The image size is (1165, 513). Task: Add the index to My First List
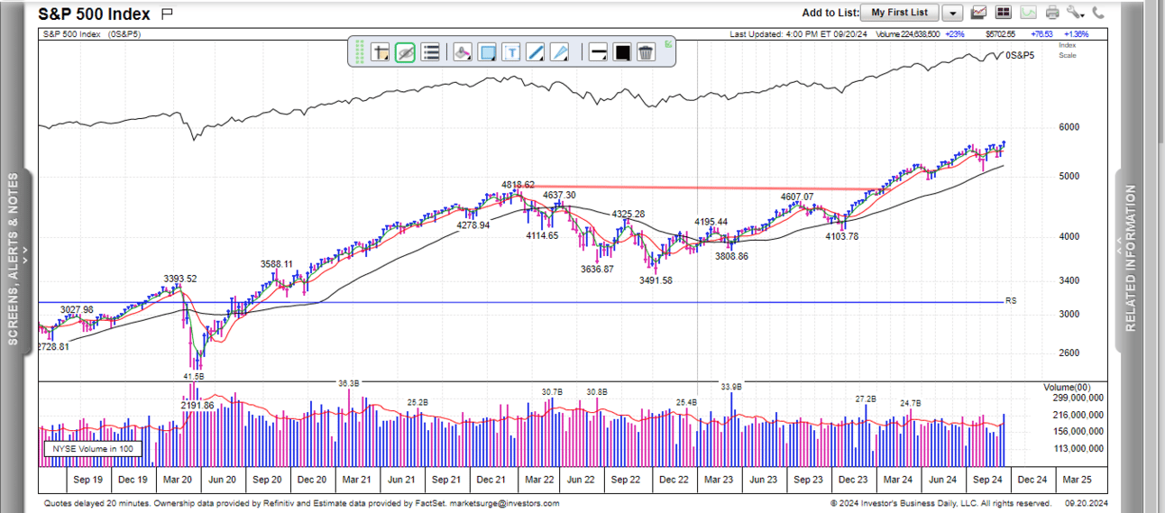coord(899,13)
